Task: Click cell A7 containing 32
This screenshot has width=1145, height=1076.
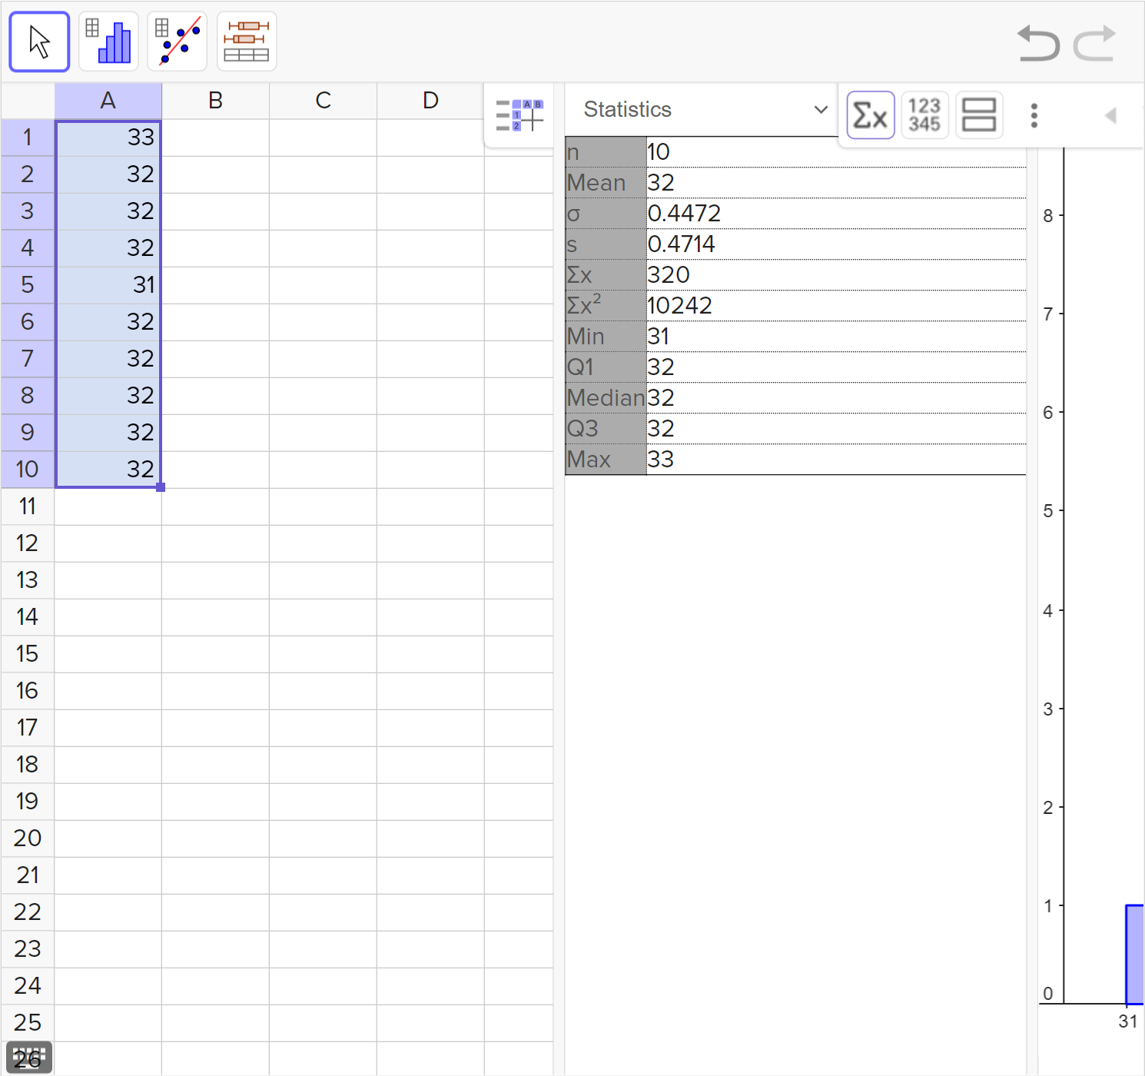Action: pyautogui.click(x=108, y=359)
